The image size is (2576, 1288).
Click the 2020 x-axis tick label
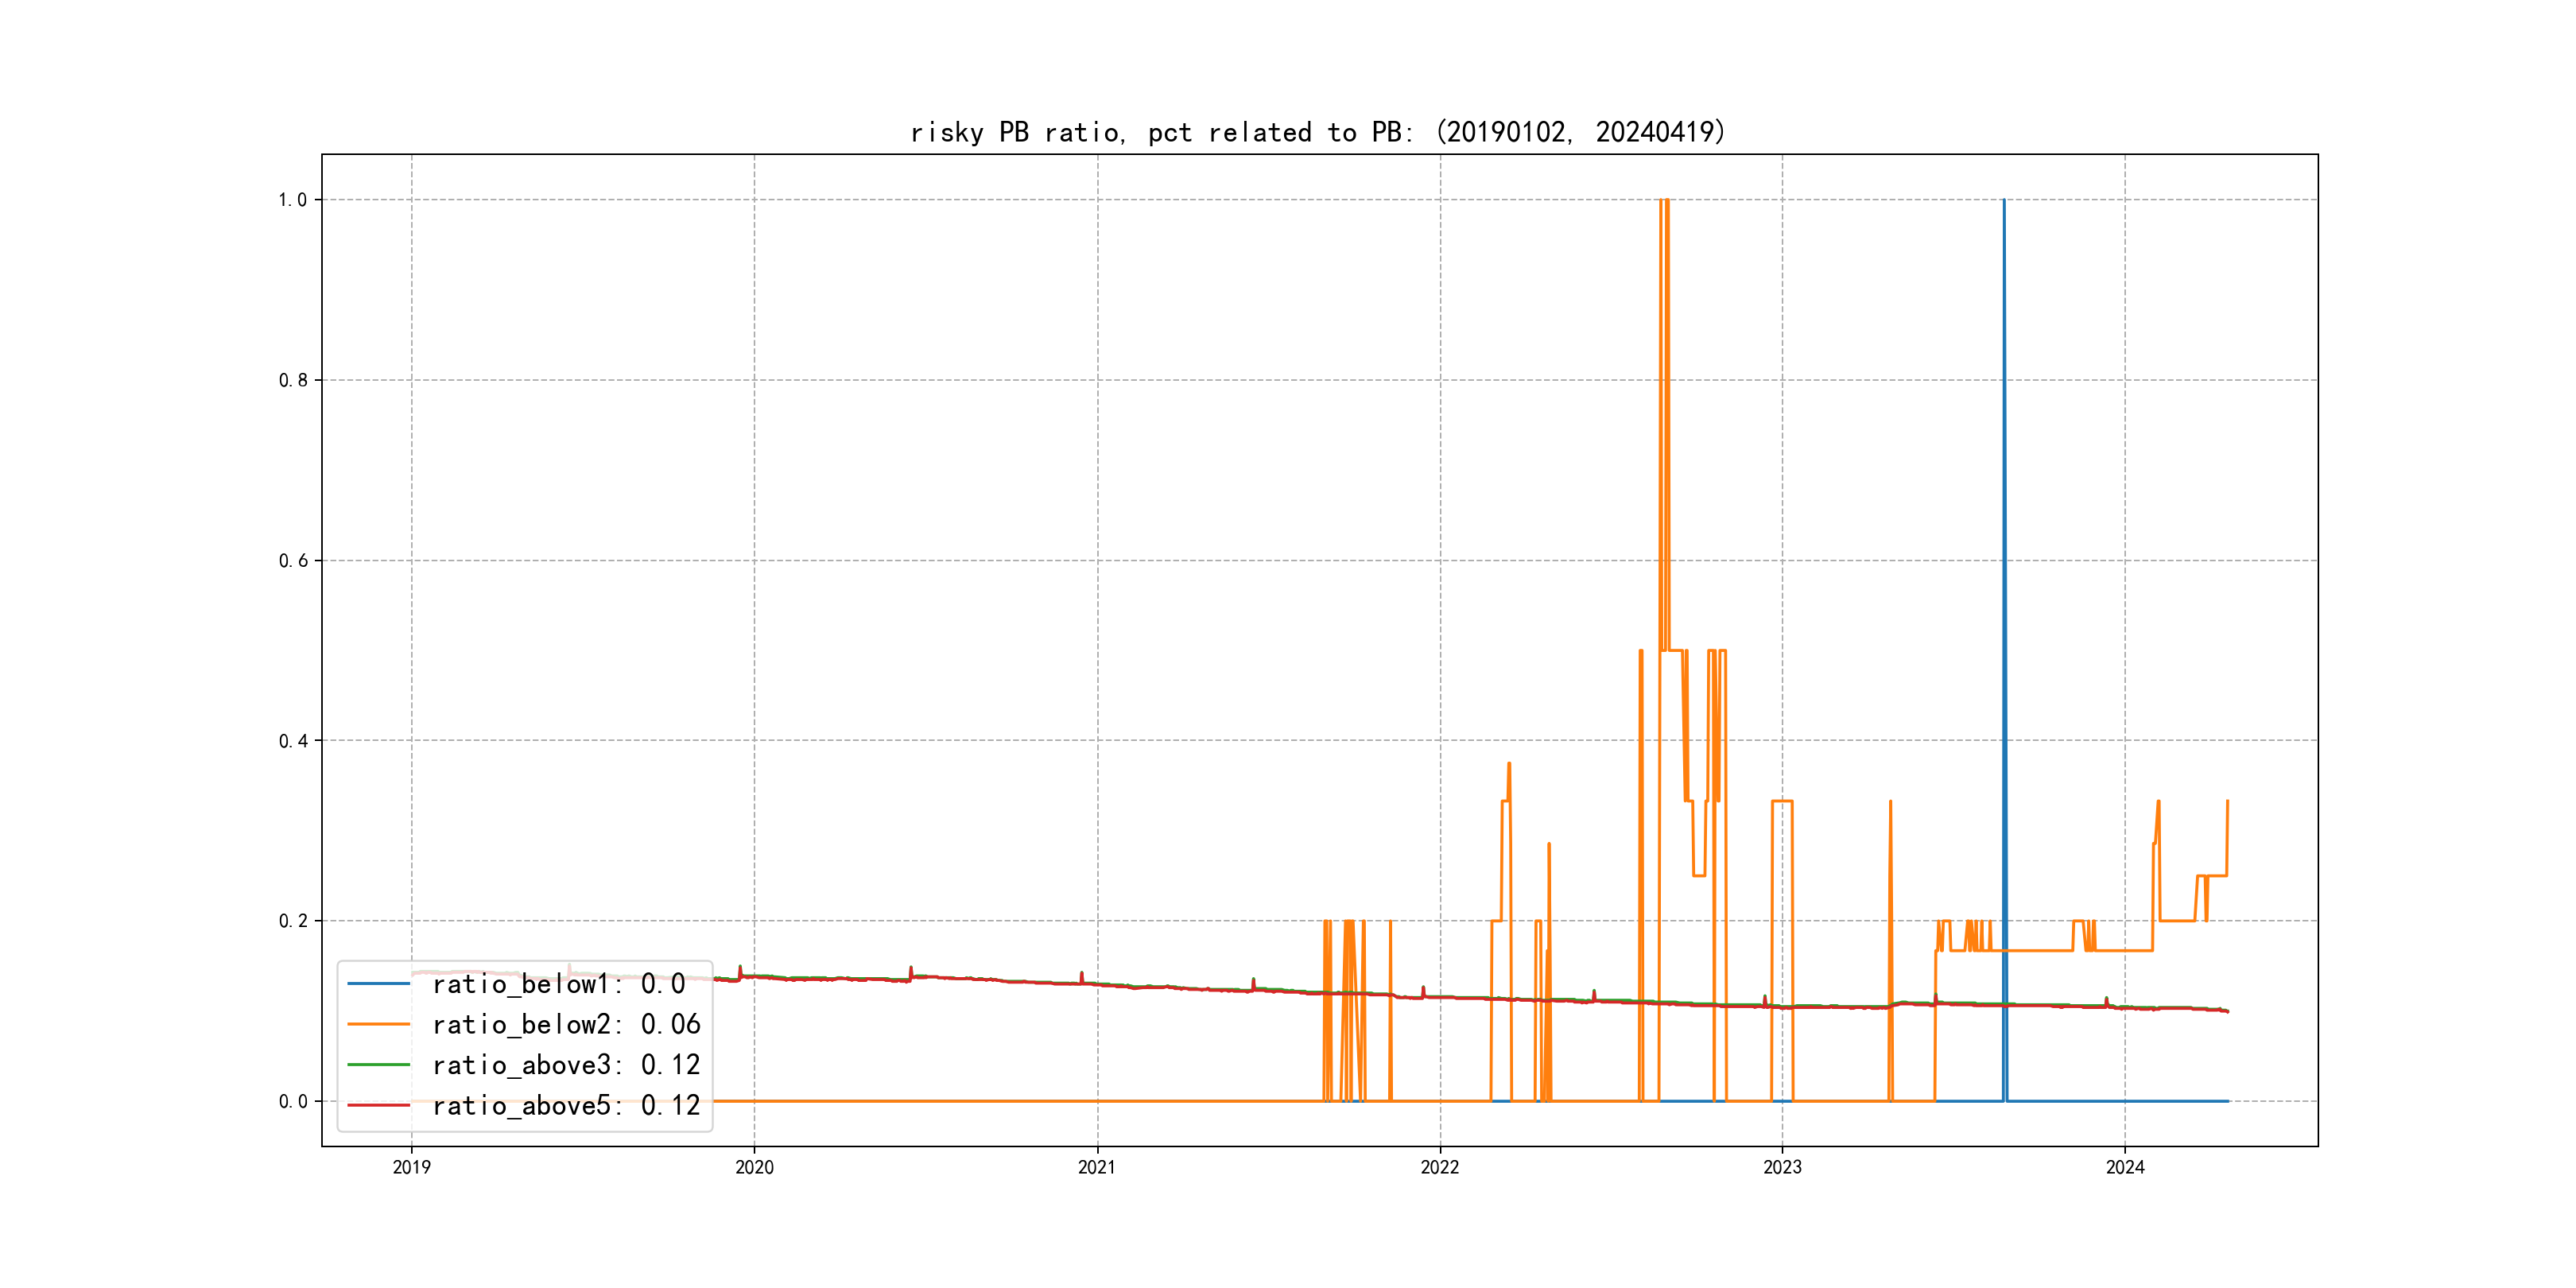[754, 1167]
